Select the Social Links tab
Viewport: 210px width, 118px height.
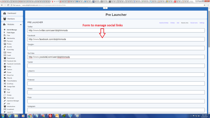(185, 23)
